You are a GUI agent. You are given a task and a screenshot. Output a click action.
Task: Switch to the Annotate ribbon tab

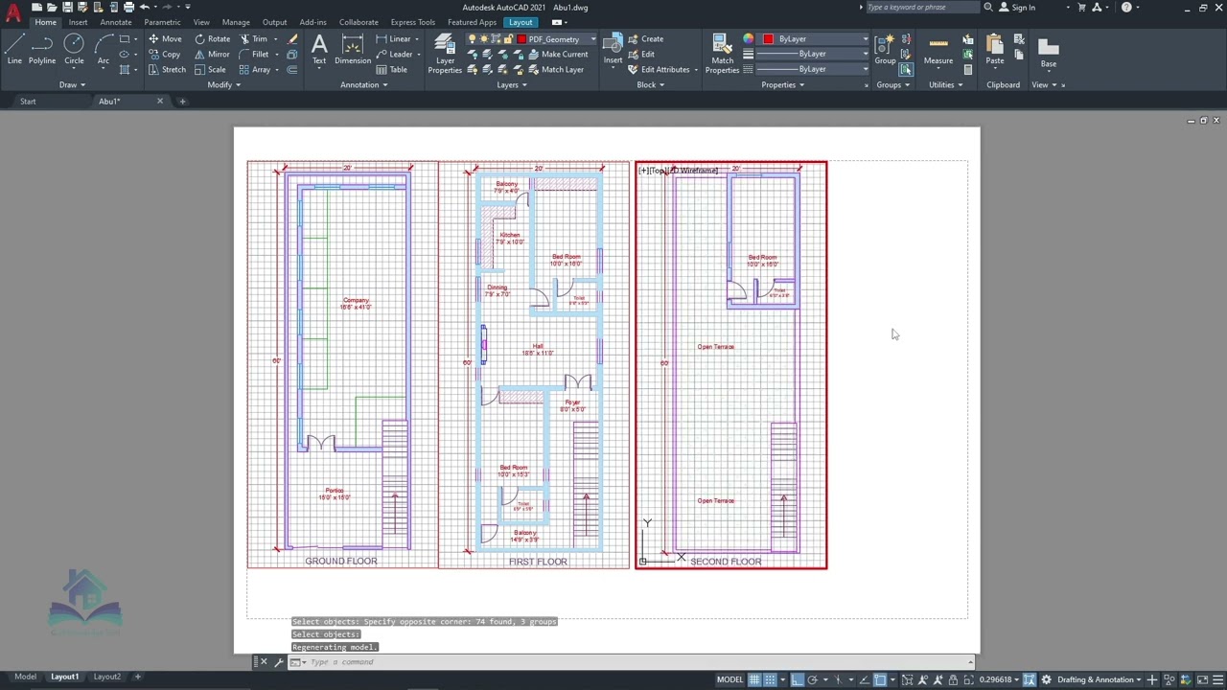116,22
